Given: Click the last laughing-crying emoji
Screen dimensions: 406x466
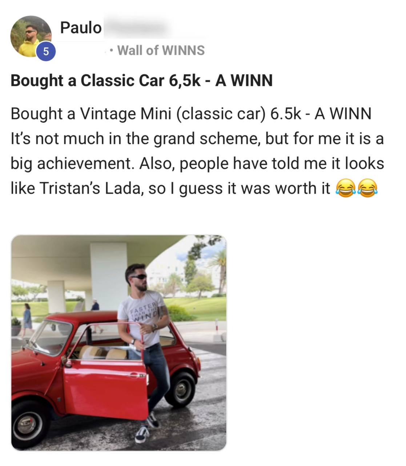Looking at the screenshot, I should (x=367, y=189).
